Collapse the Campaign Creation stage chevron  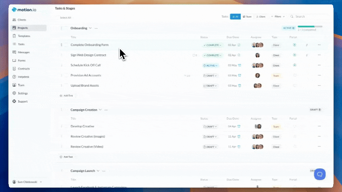click(100, 110)
